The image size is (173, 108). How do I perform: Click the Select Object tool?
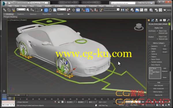[x=28, y=10]
